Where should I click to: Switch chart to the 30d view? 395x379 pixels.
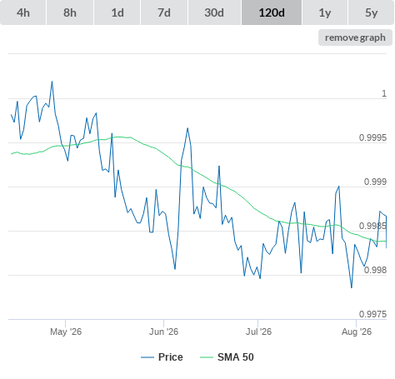point(214,12)
